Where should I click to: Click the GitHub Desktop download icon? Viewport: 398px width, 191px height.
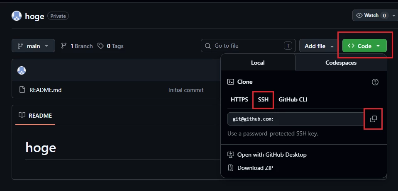(x=230, y=155)
